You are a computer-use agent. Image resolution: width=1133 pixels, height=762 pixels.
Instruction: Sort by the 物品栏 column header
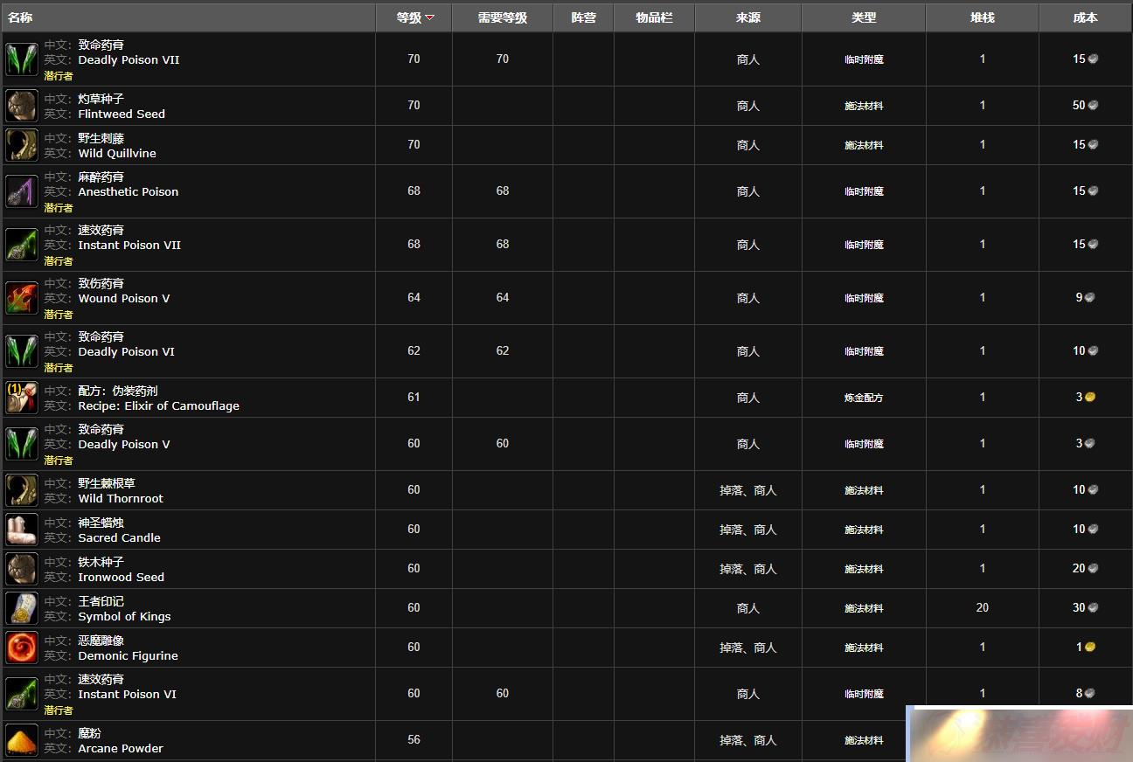654,17
